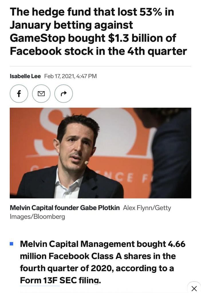The image size is (201, 293).
Task: Click the leftmost circular social icon
Action: [x=19, y=94]
